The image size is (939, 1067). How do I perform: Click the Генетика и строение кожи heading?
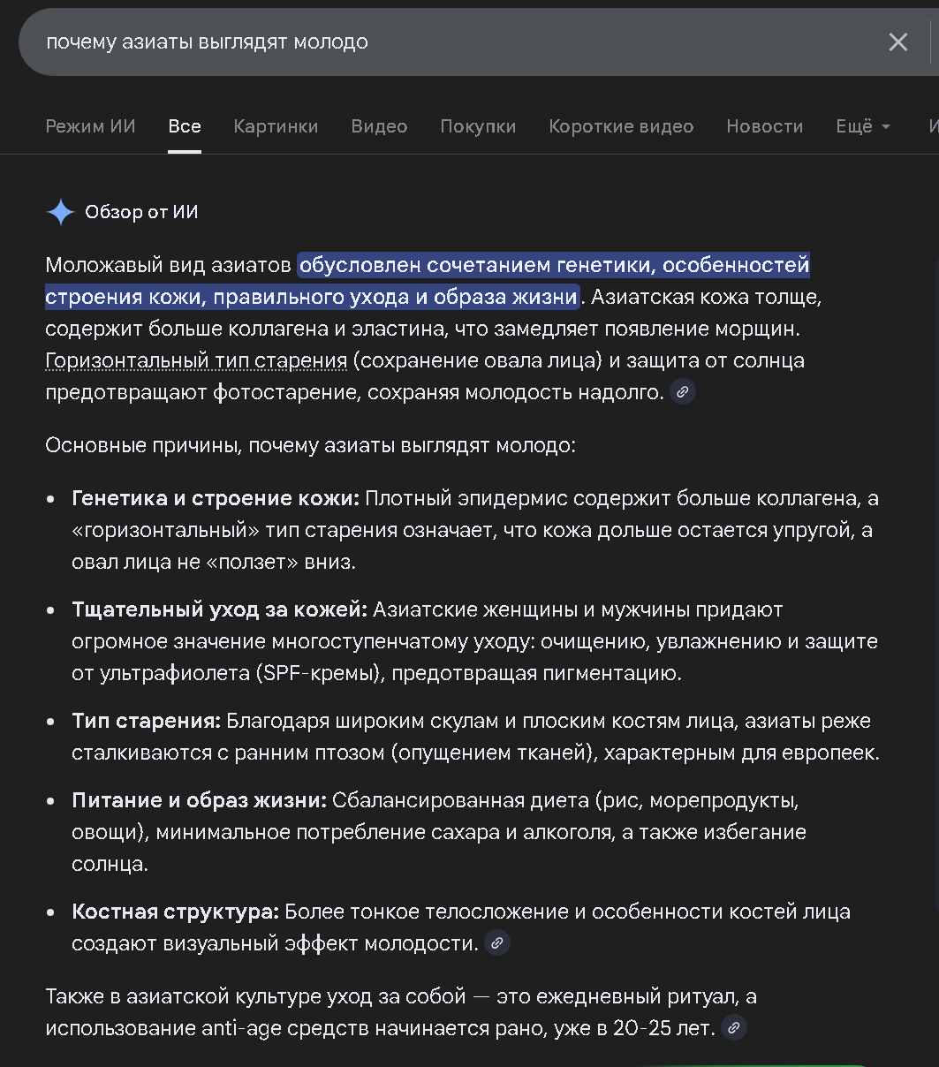click(216, 498)
